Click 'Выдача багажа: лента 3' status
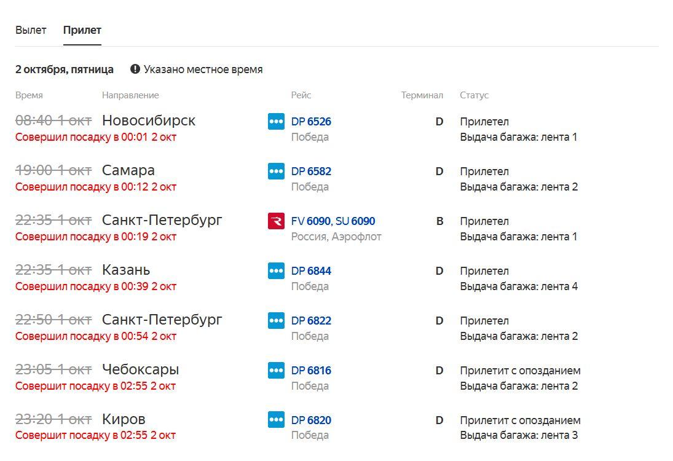 click(519, 435)
